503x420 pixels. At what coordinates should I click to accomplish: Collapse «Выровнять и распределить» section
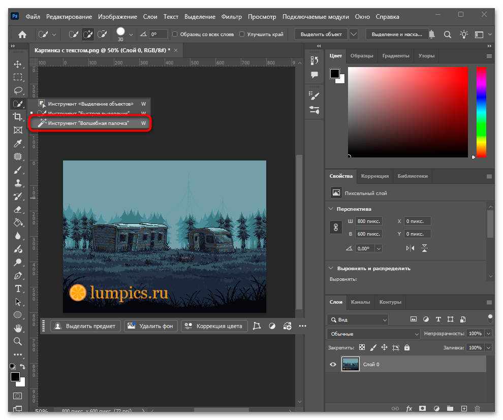pos(331,268)
